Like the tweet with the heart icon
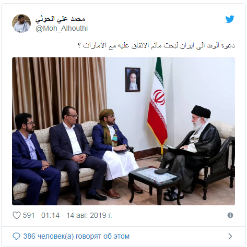Image resolution: width=247 pixels, height=247 pixels. 17,215
